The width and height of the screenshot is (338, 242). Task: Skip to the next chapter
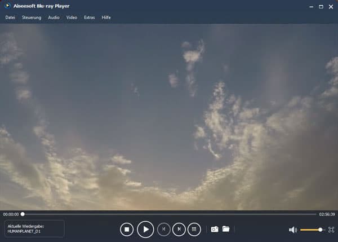179,229
